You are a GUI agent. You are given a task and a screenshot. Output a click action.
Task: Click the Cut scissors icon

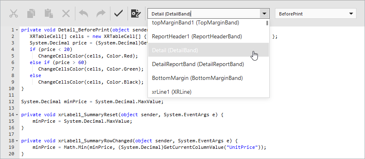14,14
